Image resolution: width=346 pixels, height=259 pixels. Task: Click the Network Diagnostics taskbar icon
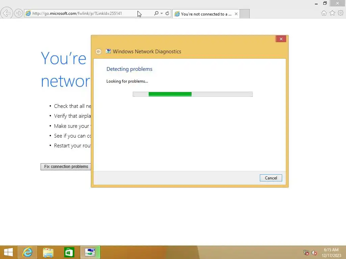(90, 252)
